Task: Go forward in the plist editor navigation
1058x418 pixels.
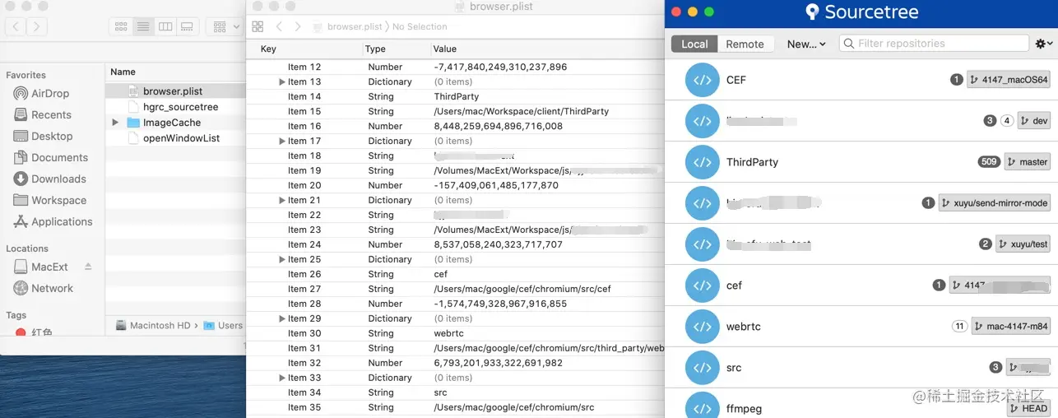Action: 298,26
